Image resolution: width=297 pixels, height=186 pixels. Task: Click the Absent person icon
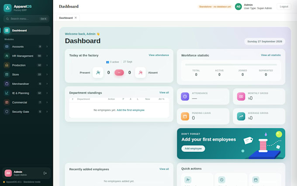[x=140, y=73]
